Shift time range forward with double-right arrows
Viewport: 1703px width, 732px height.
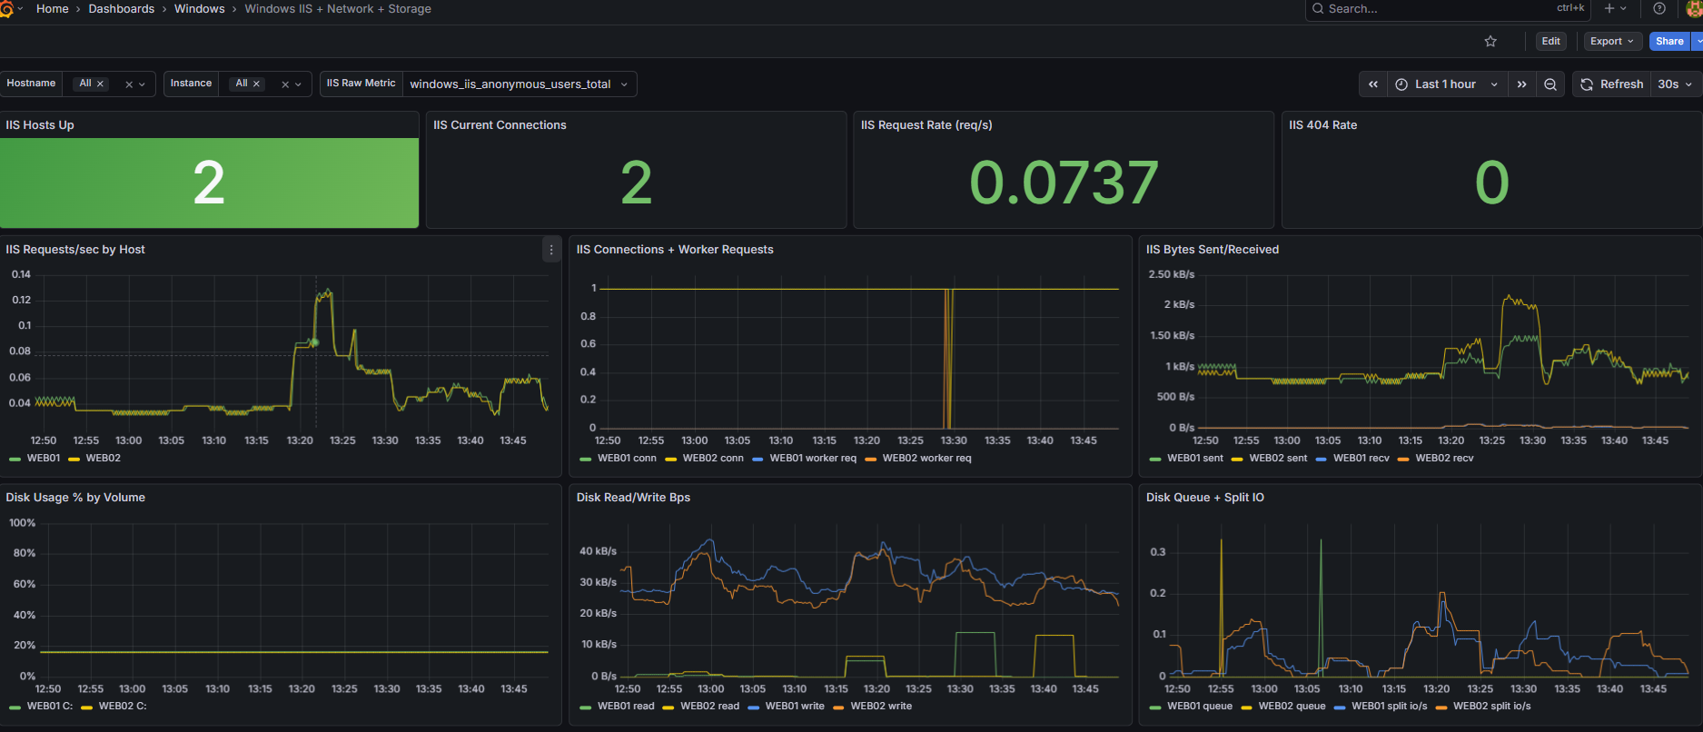coord(1521,84)
